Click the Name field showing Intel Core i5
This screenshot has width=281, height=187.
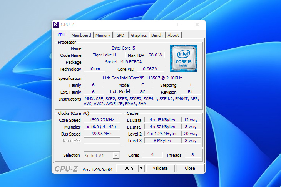(124, 48)
